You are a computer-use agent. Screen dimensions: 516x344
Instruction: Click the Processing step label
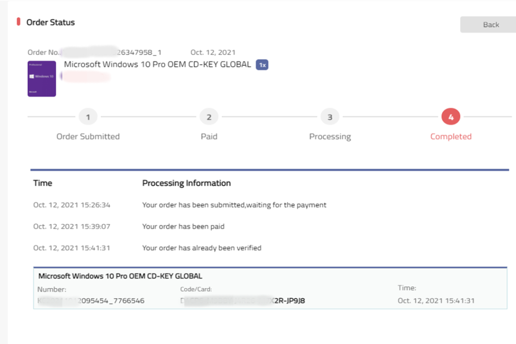[x=330, y=136]
